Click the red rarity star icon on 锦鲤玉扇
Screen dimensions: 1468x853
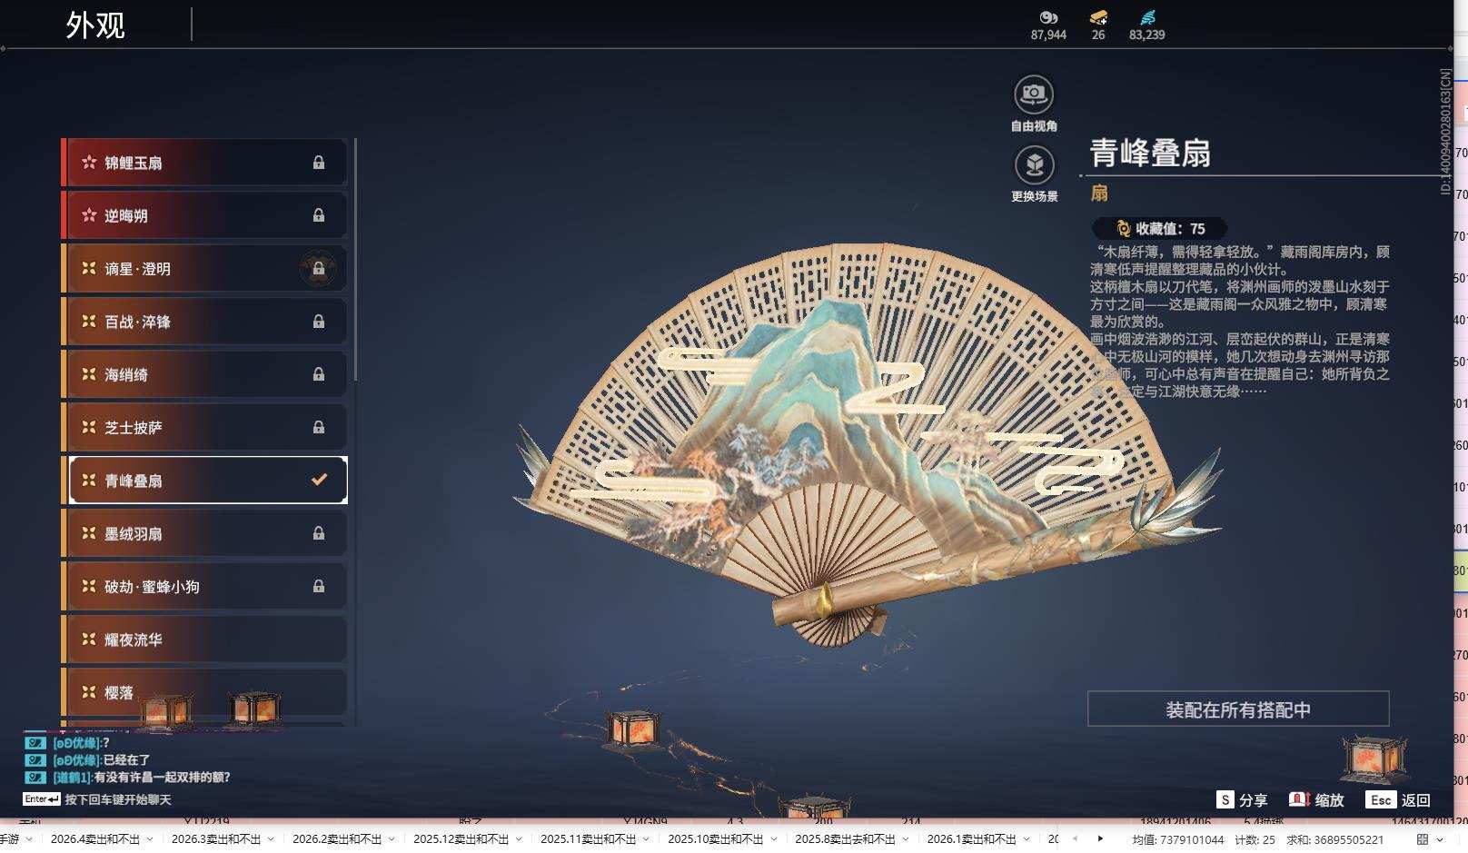pos(87,162)
